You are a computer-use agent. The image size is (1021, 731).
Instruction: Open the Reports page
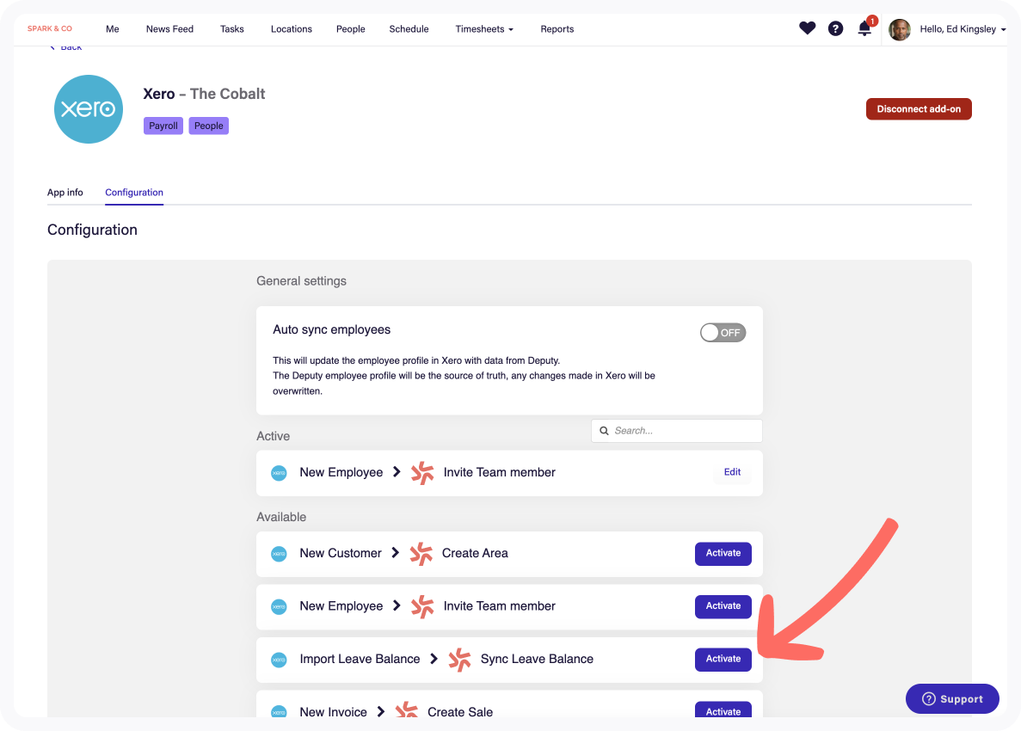557,29
